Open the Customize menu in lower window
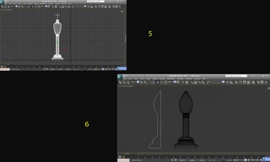 189,79
